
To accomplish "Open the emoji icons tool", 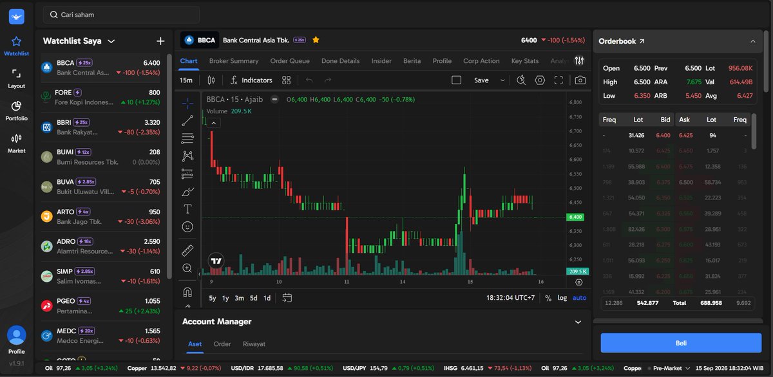I will pos(187,226).
